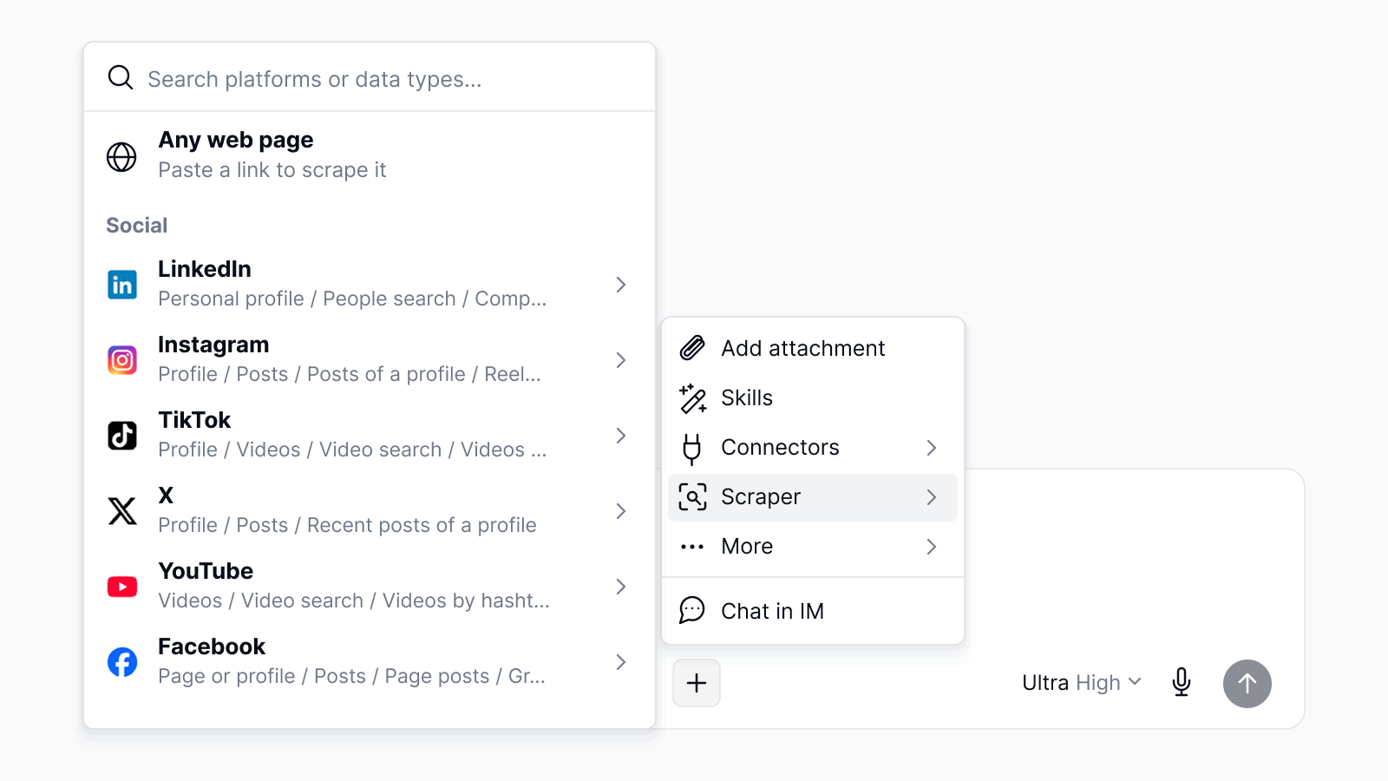Open the Ultra High model dropdown
Viewport: 1388px width, 781px height.
(1082, 683)
